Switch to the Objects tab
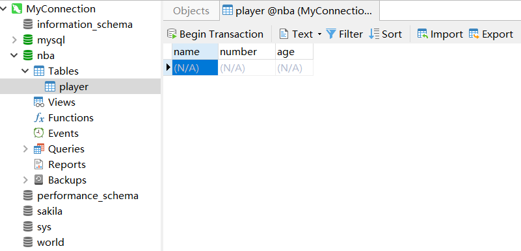521x251 pixels. [x=191, y=10]
